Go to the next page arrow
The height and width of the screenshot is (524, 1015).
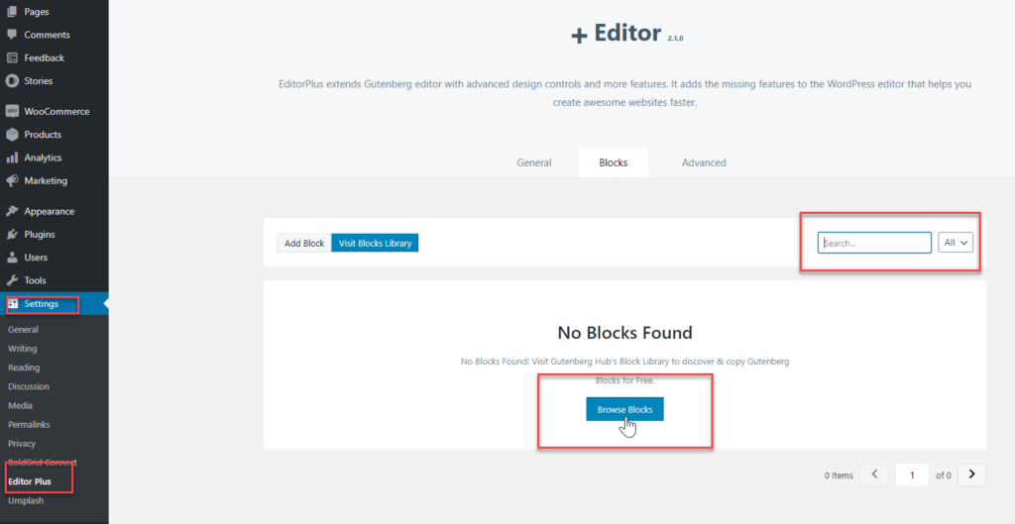(971, 474)
